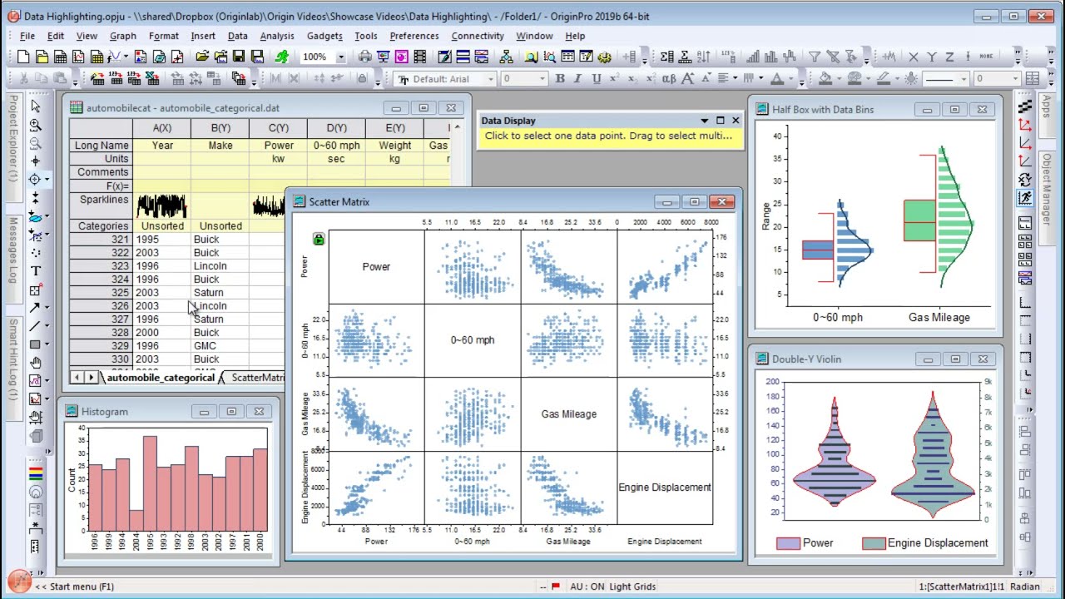Screen dimensions: 1065x599
Task: Click the Year long name cell
Action: (161, 145)
